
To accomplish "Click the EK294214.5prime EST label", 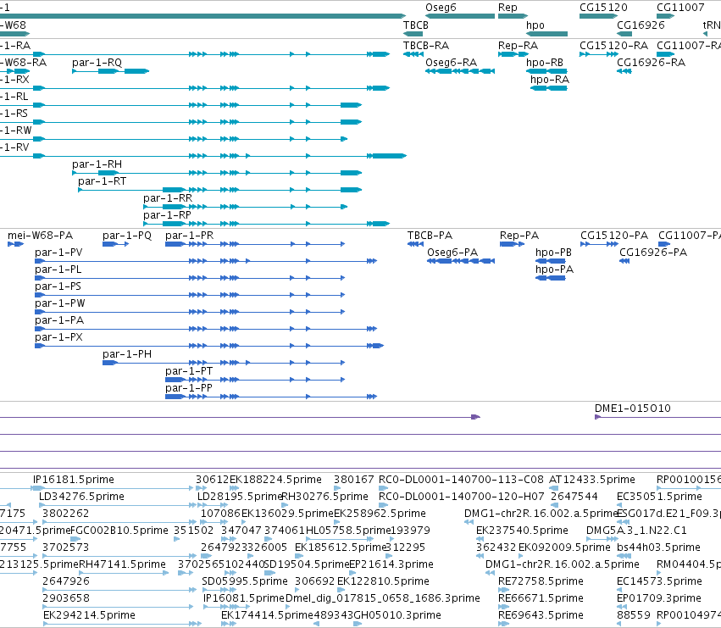I will (x=89, y=615).
